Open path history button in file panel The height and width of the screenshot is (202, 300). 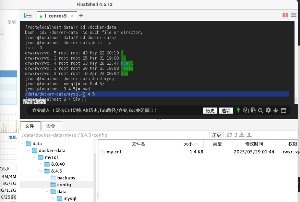point(216,135)
